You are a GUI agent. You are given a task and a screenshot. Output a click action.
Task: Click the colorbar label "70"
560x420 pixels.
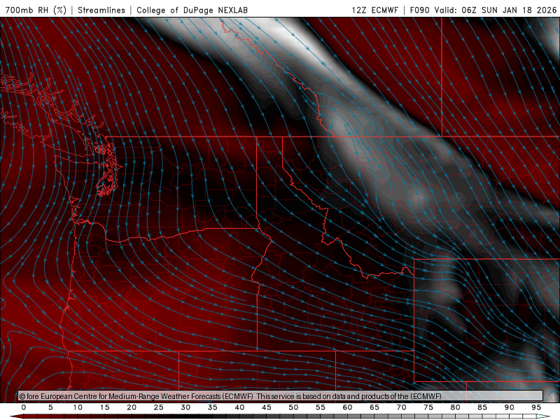click(401, 407)
